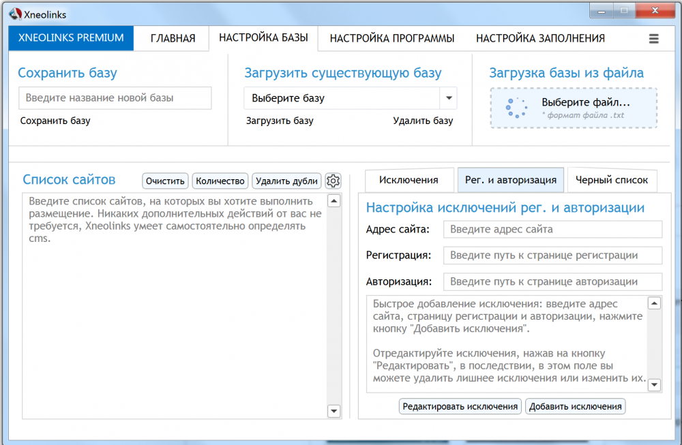The image size is (682, 445).
Task: Click the file upload spinner icon
Action: coord(517,108)
